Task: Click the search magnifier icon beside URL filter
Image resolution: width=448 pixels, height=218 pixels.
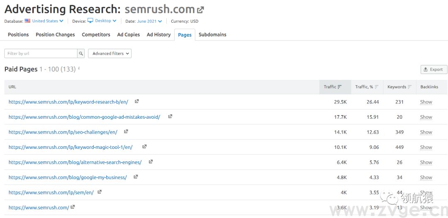Action: coord(81,53)
